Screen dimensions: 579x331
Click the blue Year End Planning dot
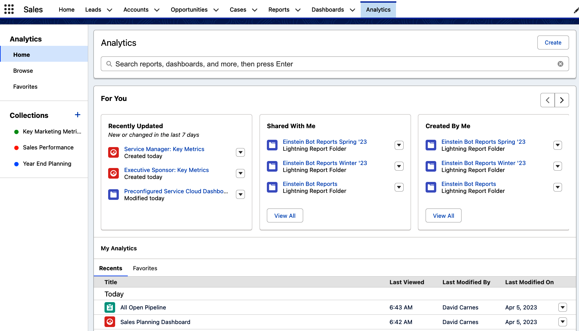[16, 164]
